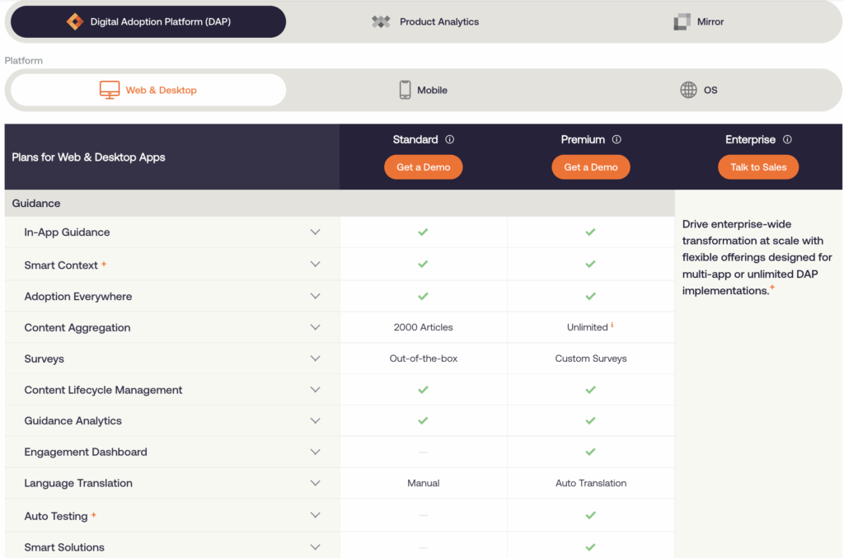This screenshot has width=844, height=558.
Task: Select the Mobile phone icon
Action: [x=405, y=89]
